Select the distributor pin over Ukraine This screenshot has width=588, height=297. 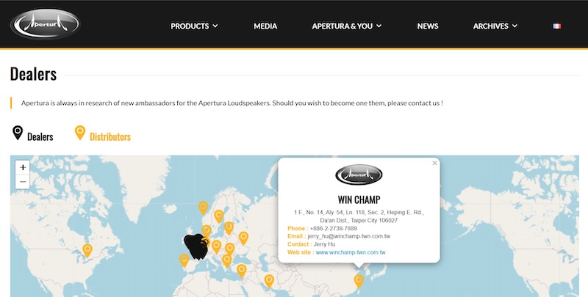(x=243, y=238)
